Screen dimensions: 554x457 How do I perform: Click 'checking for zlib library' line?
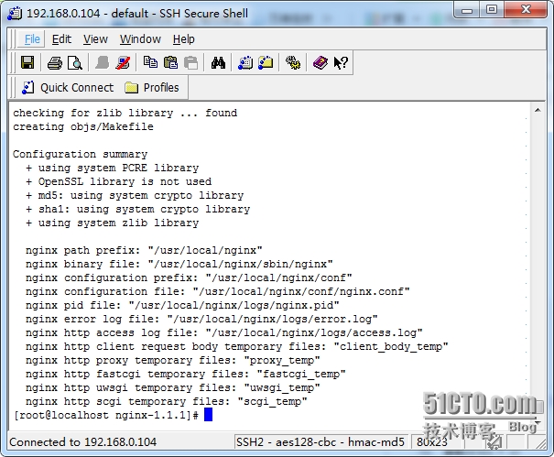125,113
